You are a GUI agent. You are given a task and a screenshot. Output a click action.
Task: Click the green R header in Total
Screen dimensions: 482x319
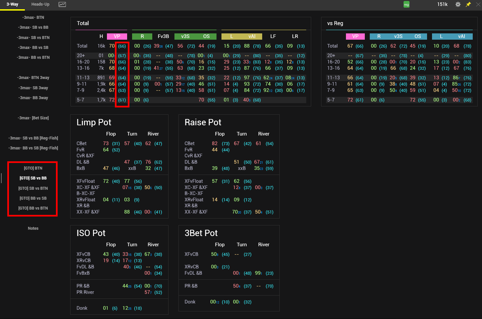point(142,36)
